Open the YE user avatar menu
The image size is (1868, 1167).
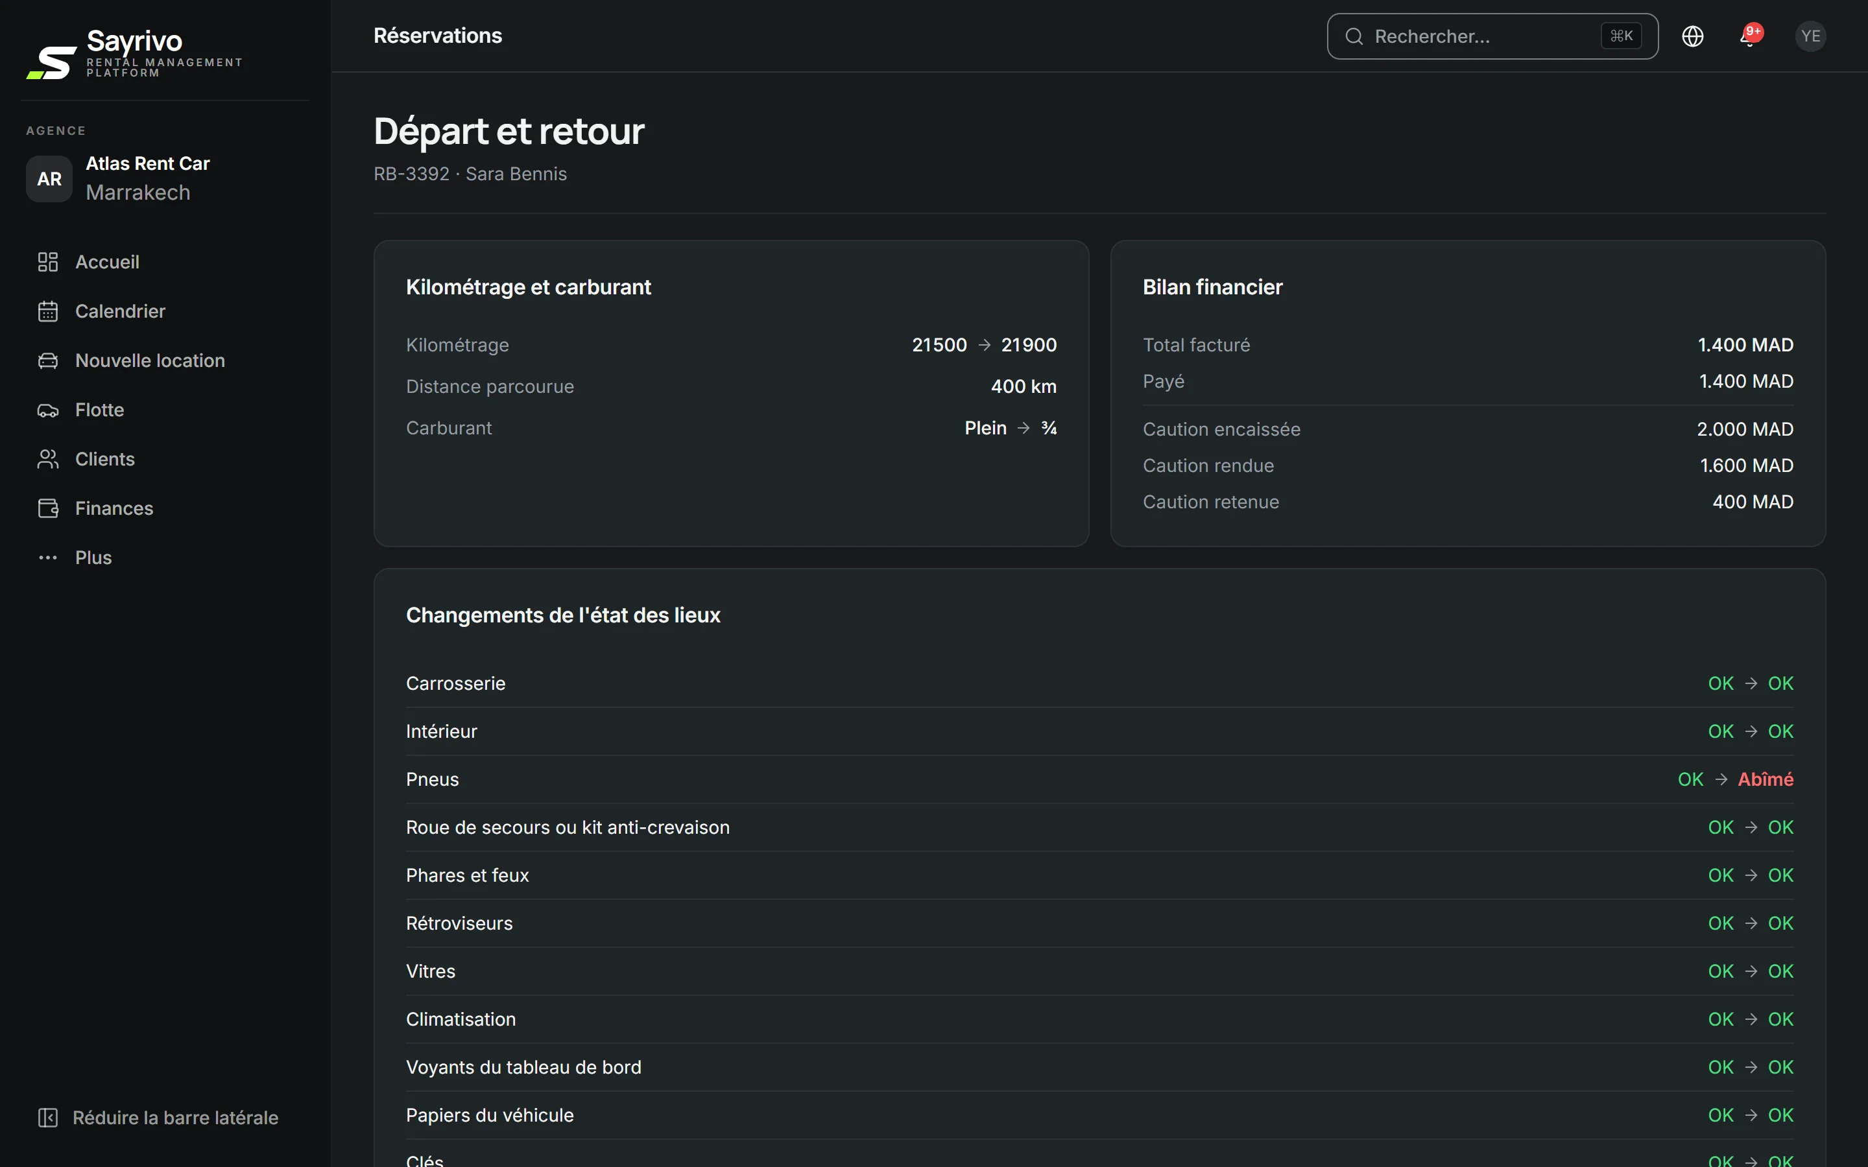[x=1810, y=36]
